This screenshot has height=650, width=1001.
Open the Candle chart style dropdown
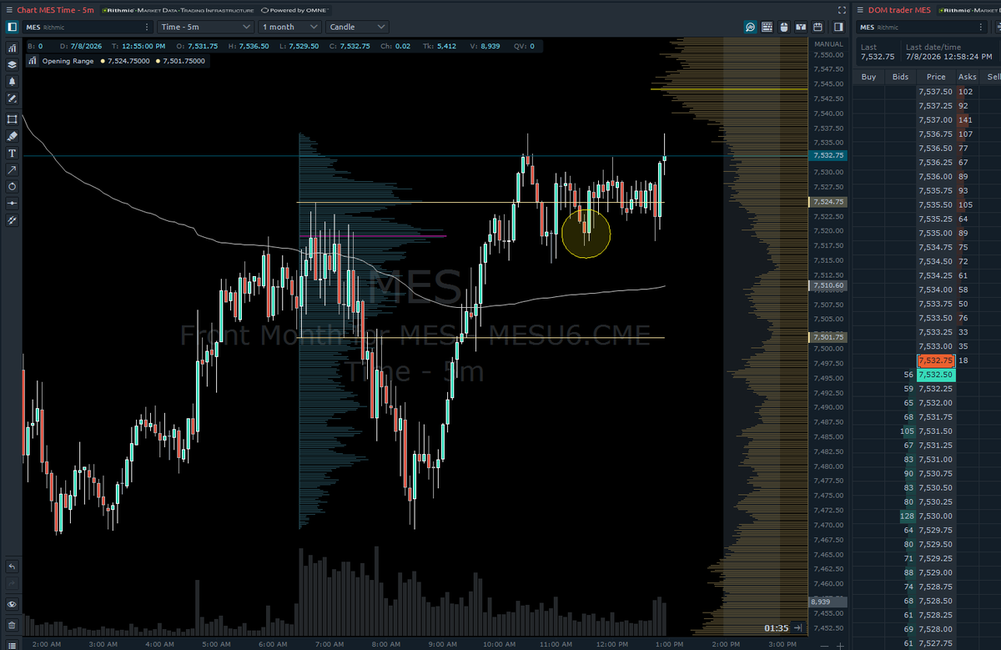pyautogui.click(x=357, y=27)
